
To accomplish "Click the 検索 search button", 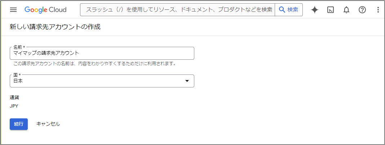I will click(289, 10).
